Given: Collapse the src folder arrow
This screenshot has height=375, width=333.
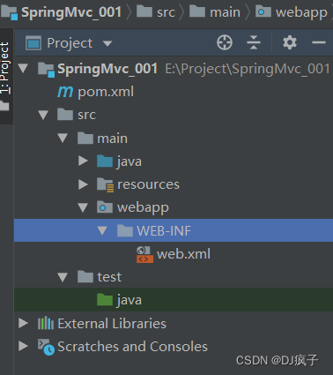Looking at the screenshot, I should click(43, 115).
